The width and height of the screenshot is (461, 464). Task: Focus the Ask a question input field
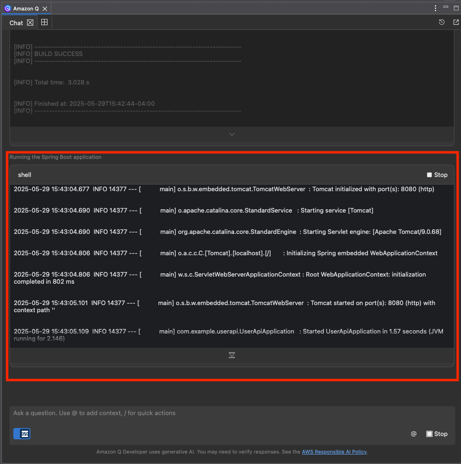tap(190, 413)
